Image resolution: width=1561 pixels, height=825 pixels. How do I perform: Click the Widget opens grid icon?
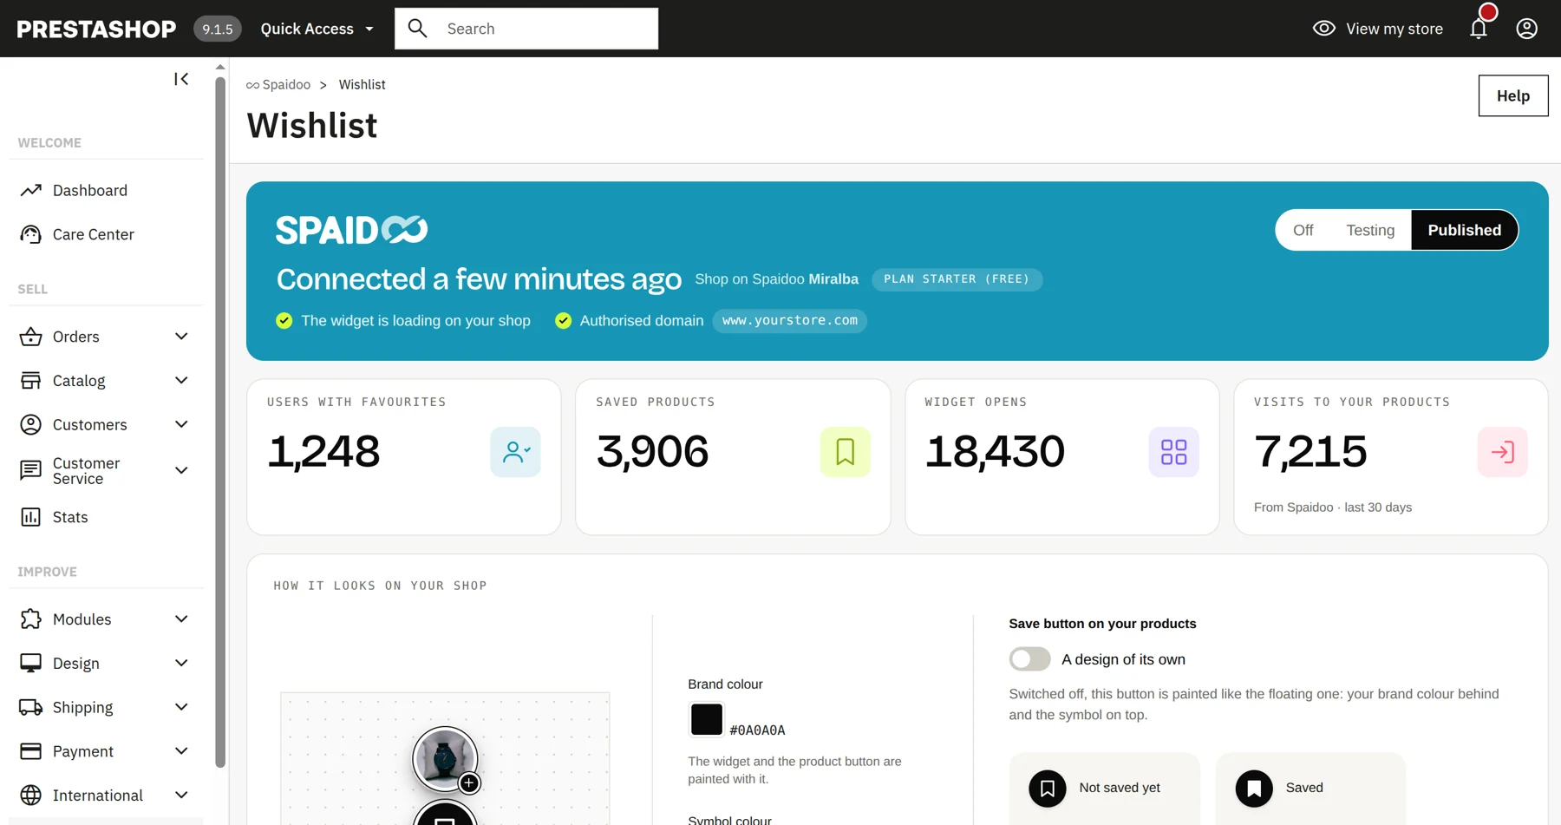click(x=1173, y=452)
